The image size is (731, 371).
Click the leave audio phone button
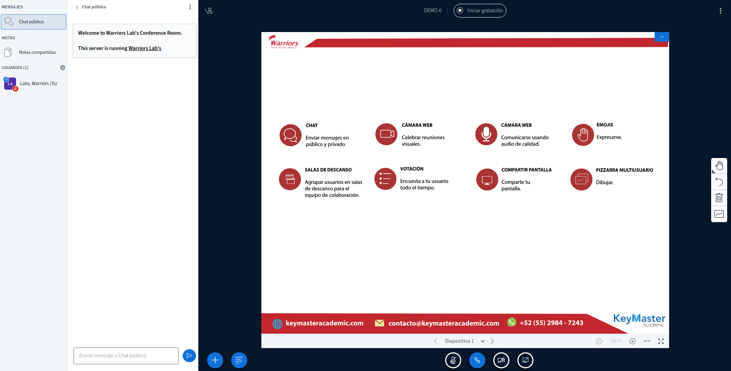[x=477, y=360]
